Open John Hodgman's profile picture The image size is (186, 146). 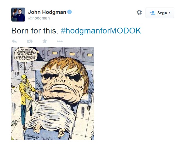click(18, 15)
